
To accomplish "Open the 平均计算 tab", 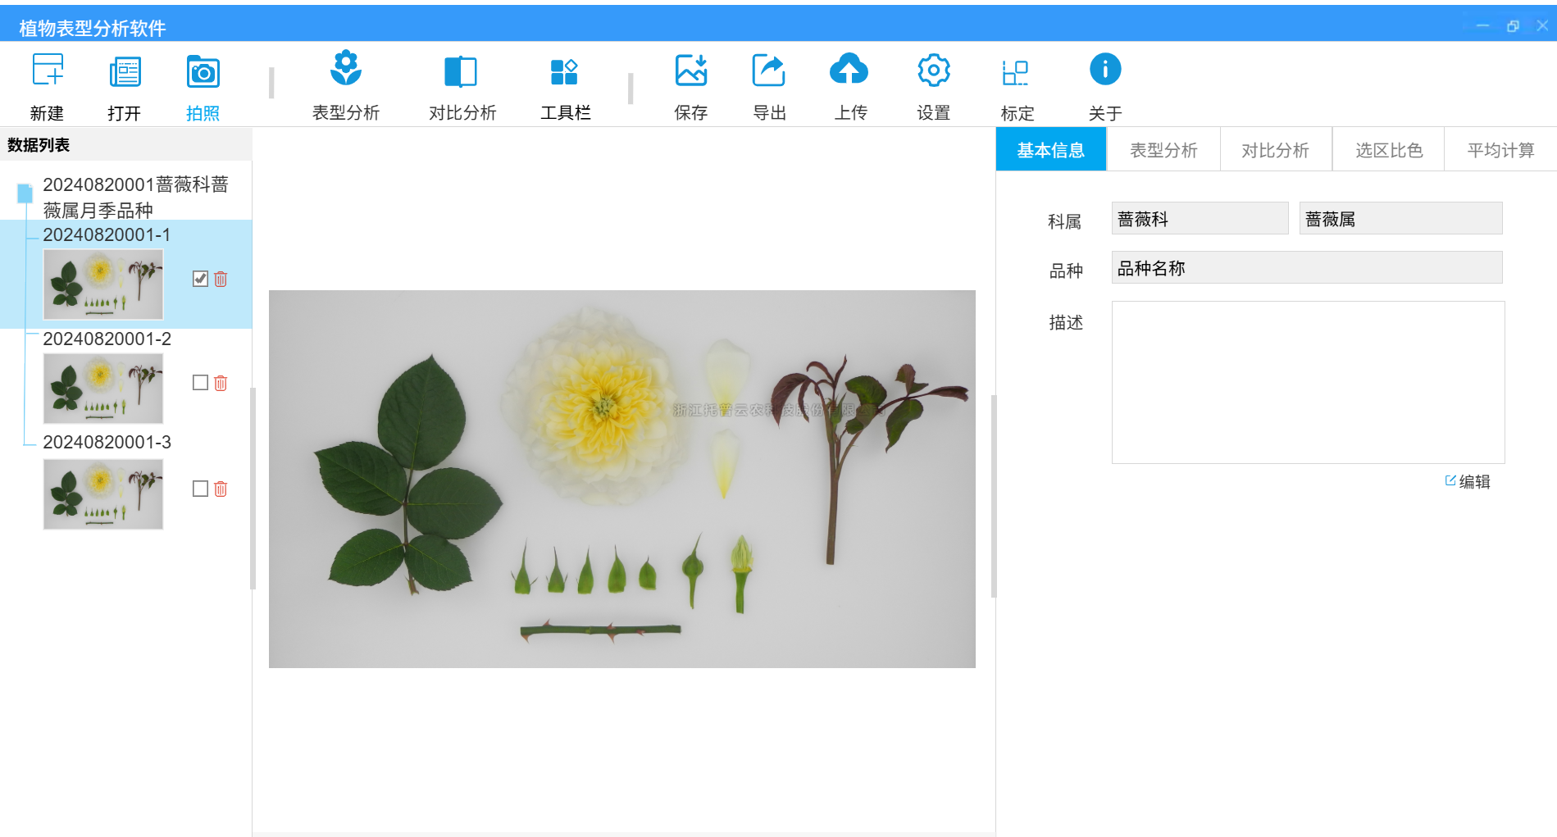I will (1500, 149).
